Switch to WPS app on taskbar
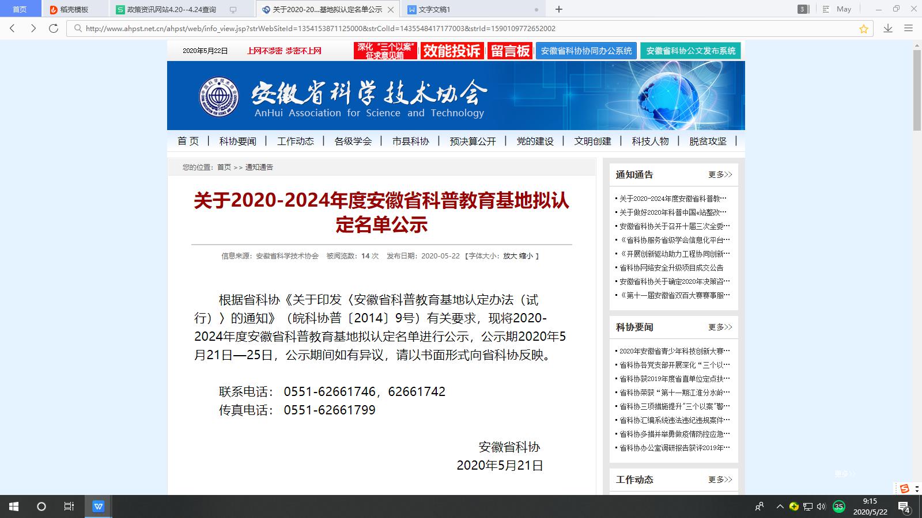 pos(98,506)
